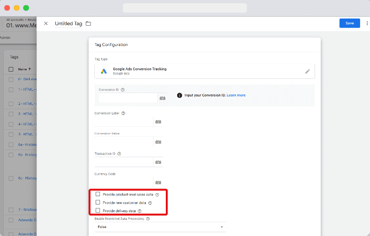Enable Provide delivery data
370x236 pixels.
[x=98, y=210]
